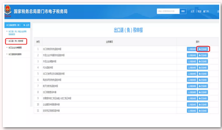Open the 出口企业分类管理 sidebar menu item
This screenshot has height=130, width=222.
coord(15,48)
